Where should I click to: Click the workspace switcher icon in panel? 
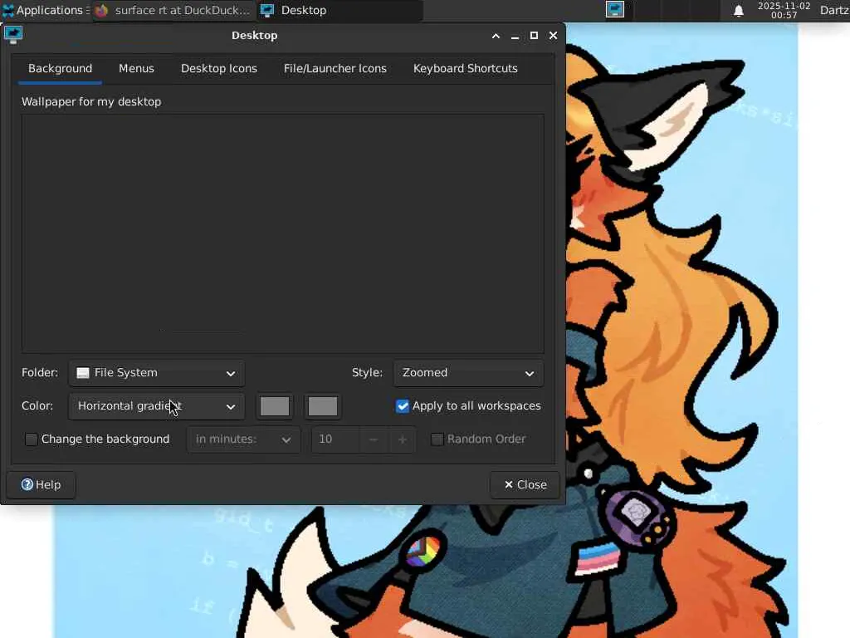615,10
